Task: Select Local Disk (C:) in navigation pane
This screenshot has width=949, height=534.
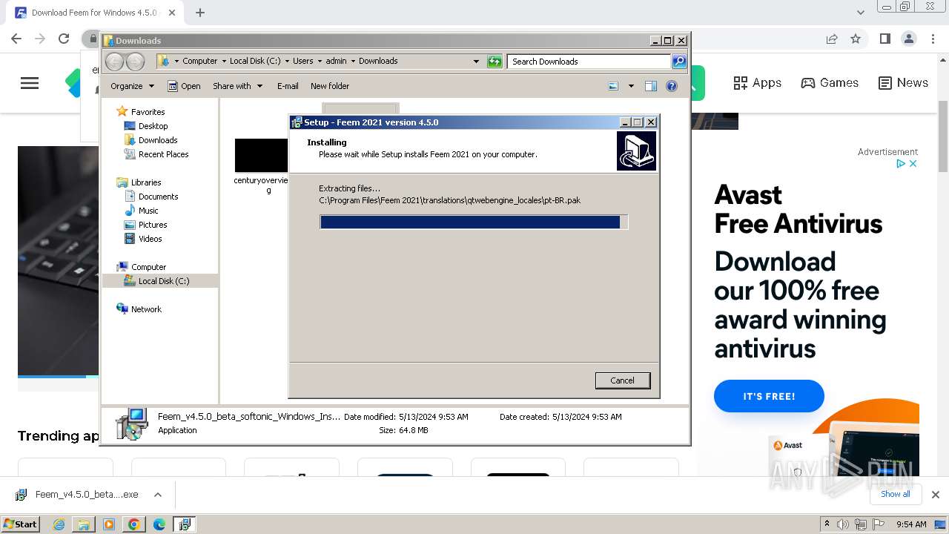Action: pyautogui.click(x=163, y=281)
